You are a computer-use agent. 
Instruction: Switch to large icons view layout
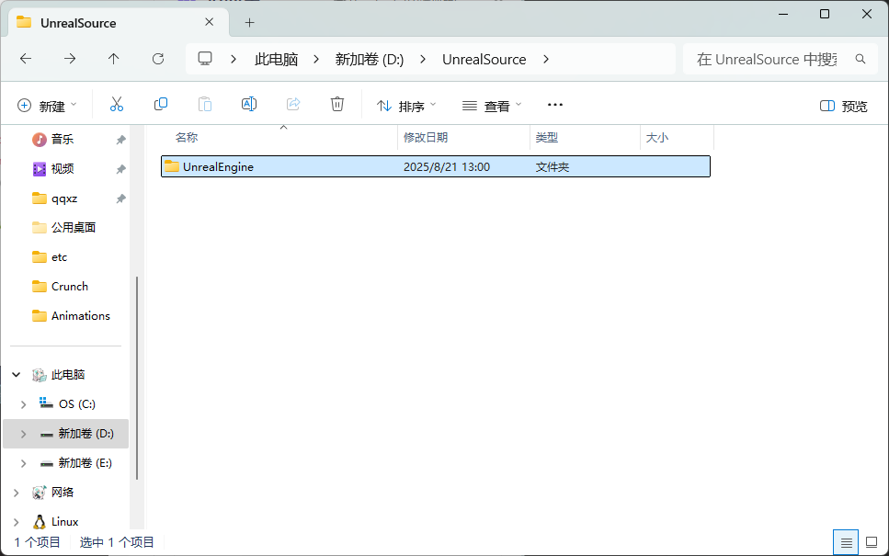tap(871, 542)
